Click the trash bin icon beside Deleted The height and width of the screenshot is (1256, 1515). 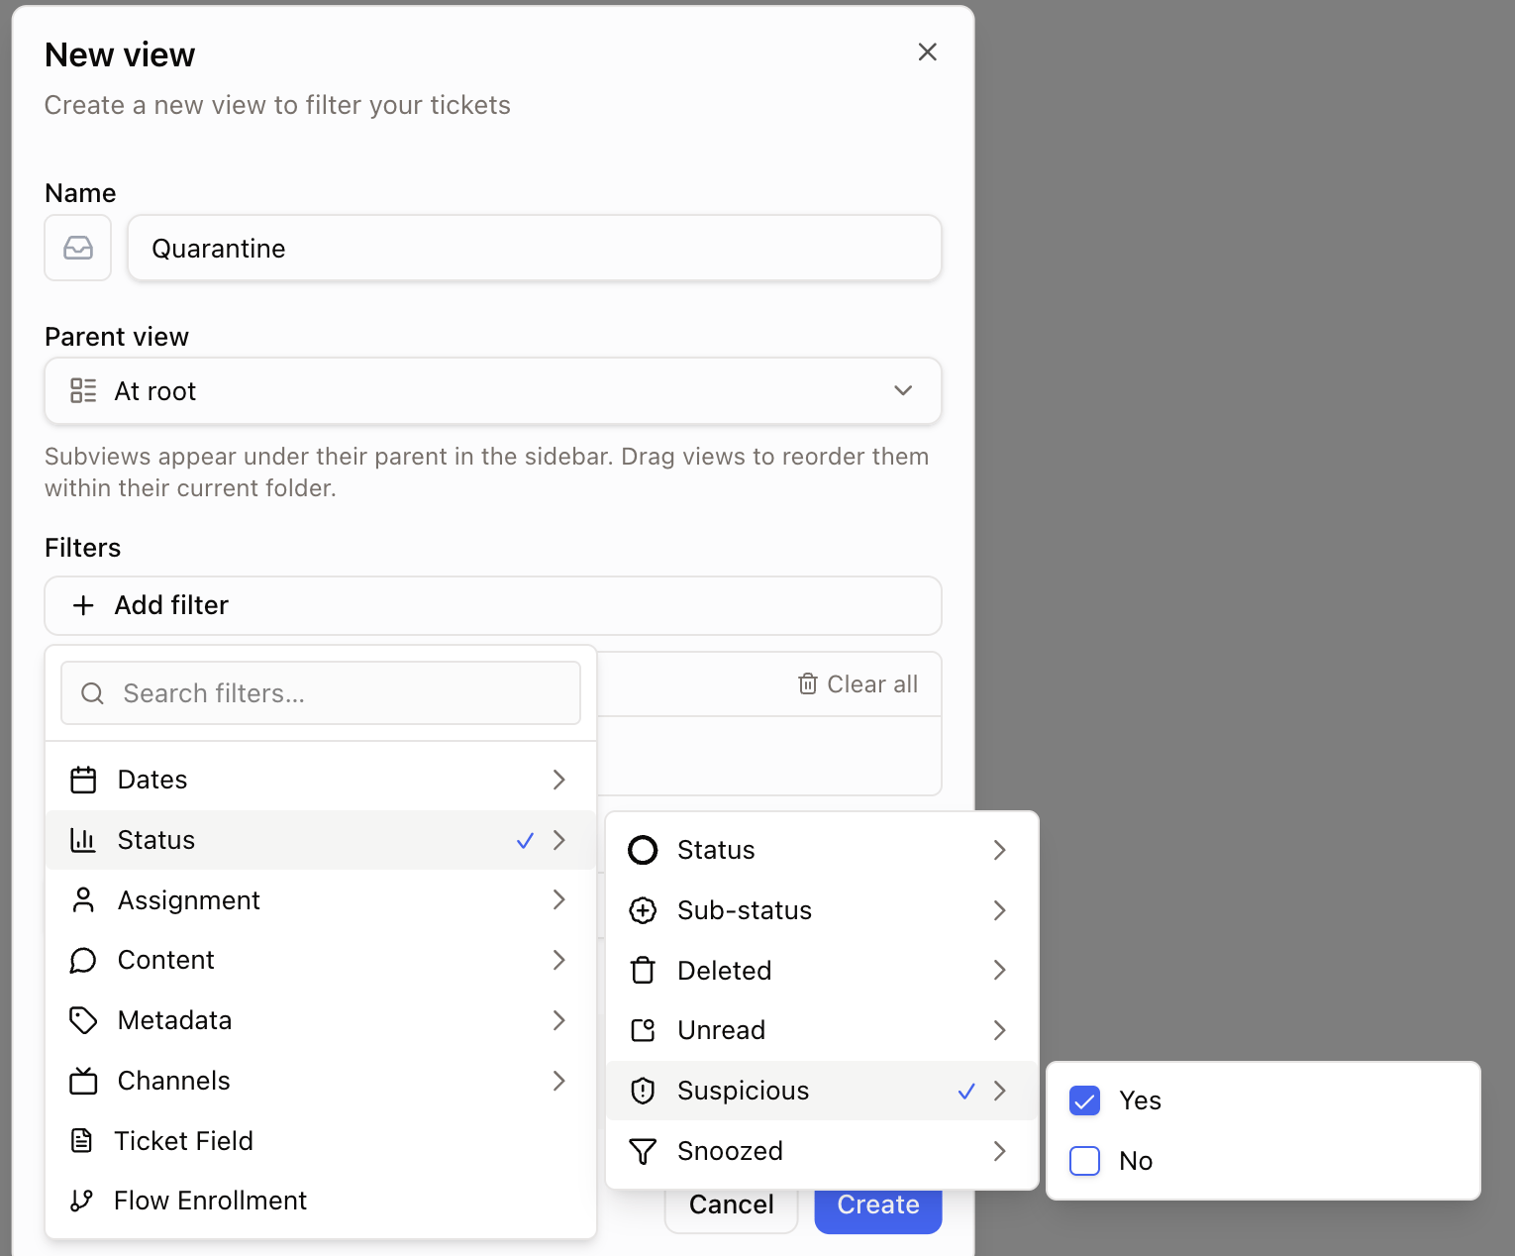(x=643, y=971)
